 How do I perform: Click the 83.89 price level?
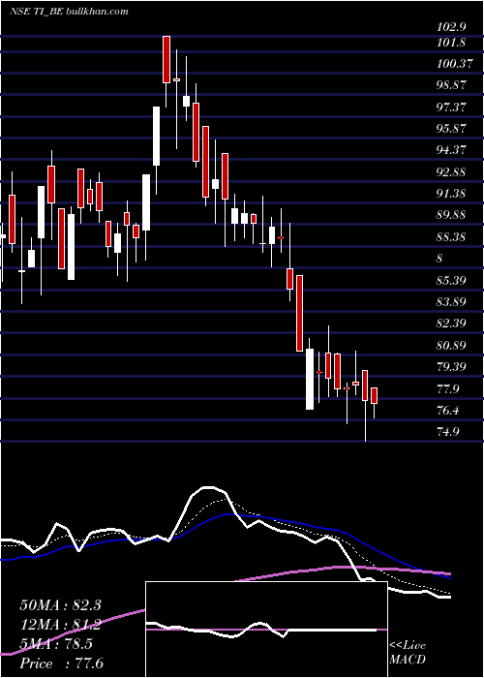(452, 302)
